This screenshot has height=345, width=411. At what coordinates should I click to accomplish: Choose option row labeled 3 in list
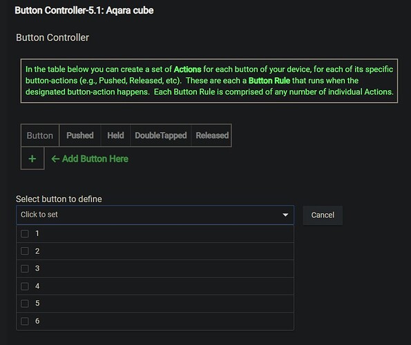[155, 268]
